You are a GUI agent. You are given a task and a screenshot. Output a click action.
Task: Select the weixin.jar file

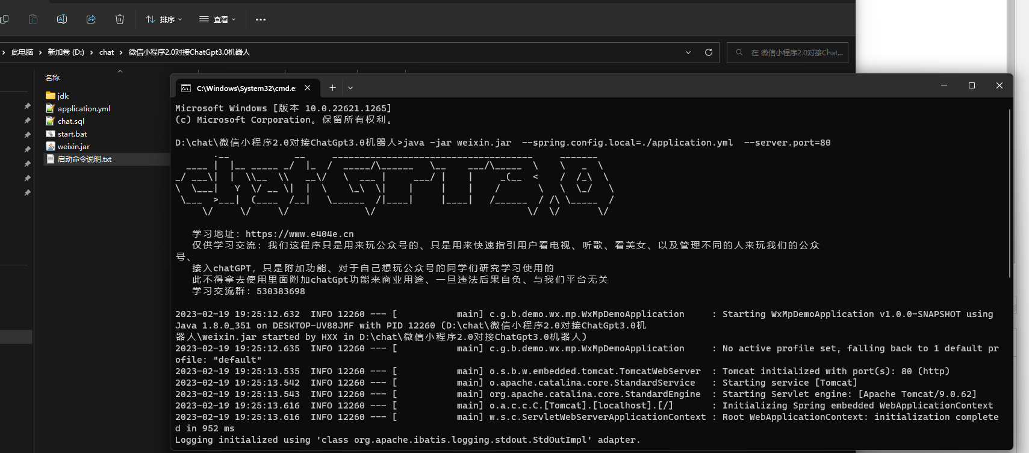coord(73,147)
